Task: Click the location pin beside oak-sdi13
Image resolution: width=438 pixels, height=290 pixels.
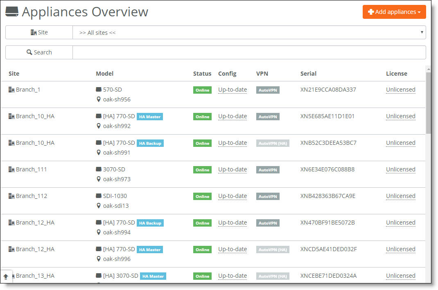Action: point(99,206)
